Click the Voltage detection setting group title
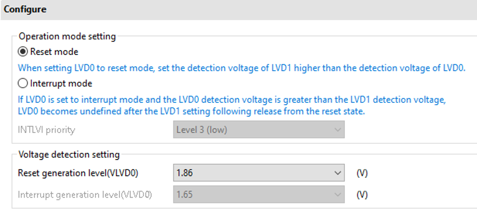This screenshot has width=477, height=214. point(69,155)
